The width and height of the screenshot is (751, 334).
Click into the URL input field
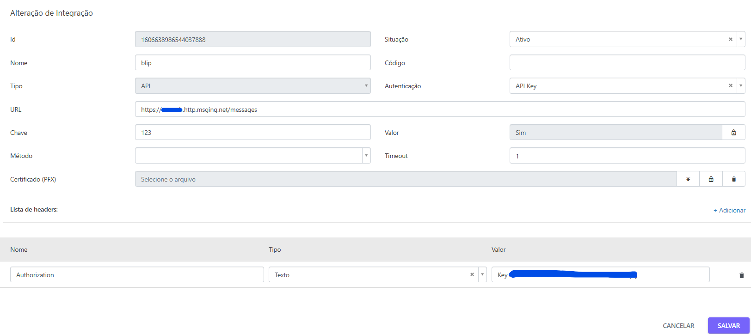coord(440,109)
